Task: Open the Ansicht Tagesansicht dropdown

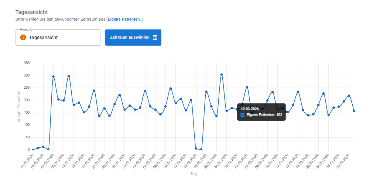Action: click(58, 38)
